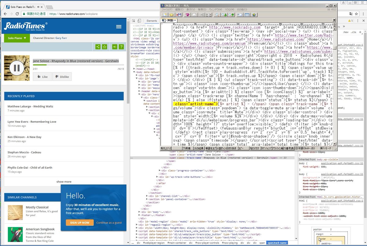367x246 pixels.
Task: Select Stephan Moccio - Cadeau entry
Action: pos(24,152)
